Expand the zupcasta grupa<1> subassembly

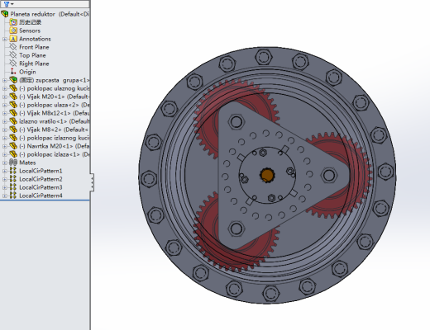click(x=5, y=80)
